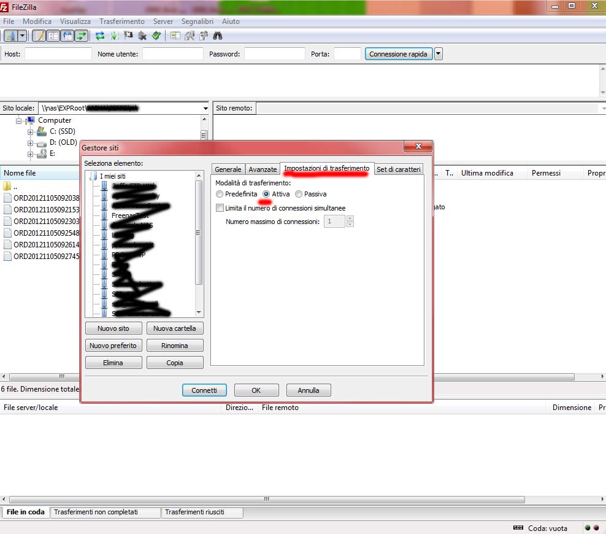Switch to the Set di caratteri tab
This screenshot has height=534, width=606.
(x=399, y=169)
